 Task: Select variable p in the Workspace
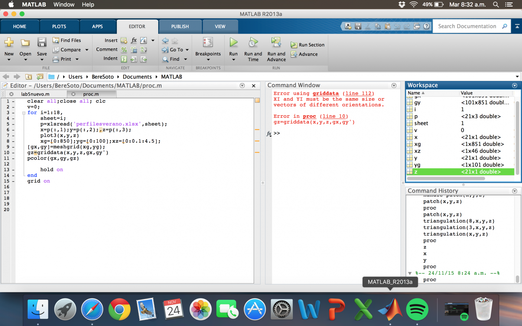(x=460, y=116)
